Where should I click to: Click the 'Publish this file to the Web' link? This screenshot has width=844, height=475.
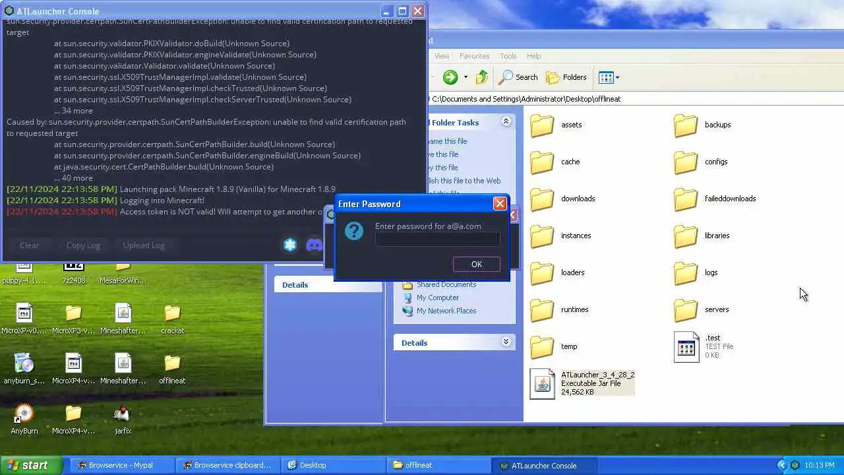pos(464,181)
